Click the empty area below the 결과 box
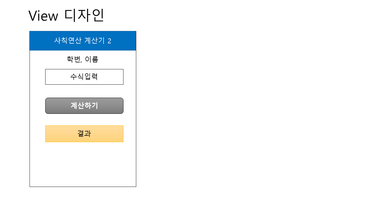371x208 pixels. [x=83, y=165]
